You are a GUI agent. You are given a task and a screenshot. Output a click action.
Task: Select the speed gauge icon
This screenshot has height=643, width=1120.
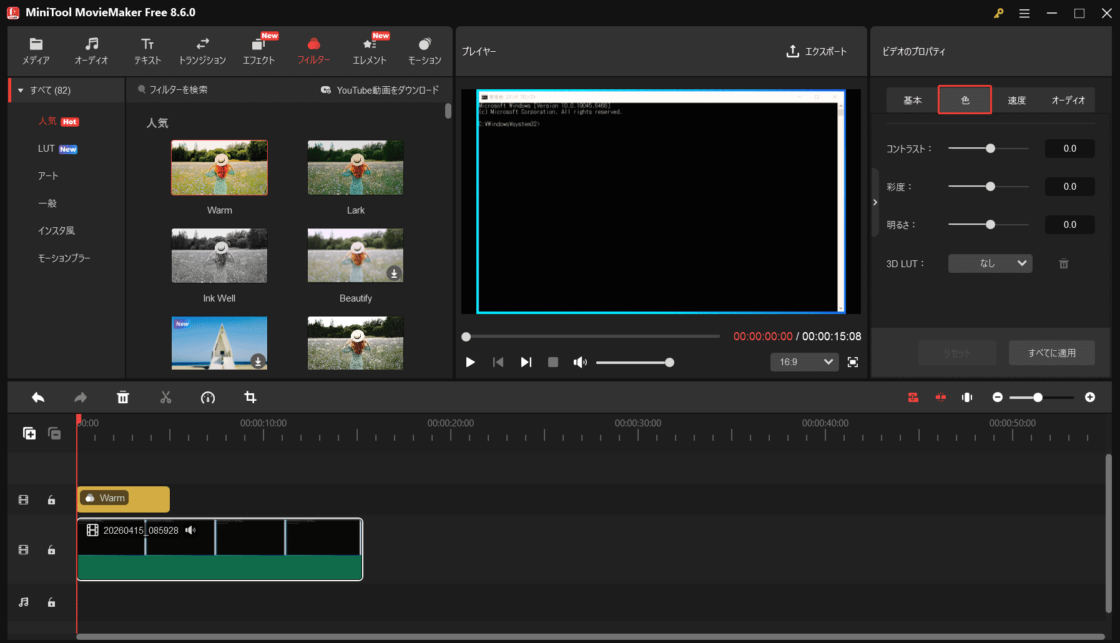(208, 397)
